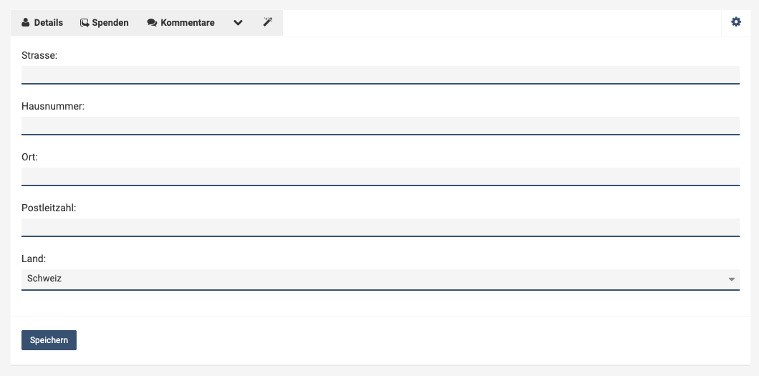Viewport: 759px width, 376px height.
Task: Switch to the Spenden tab
Action: pos(105,23)
